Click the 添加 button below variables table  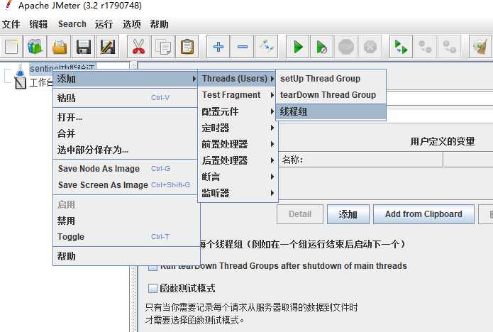(x=348, y=214)
